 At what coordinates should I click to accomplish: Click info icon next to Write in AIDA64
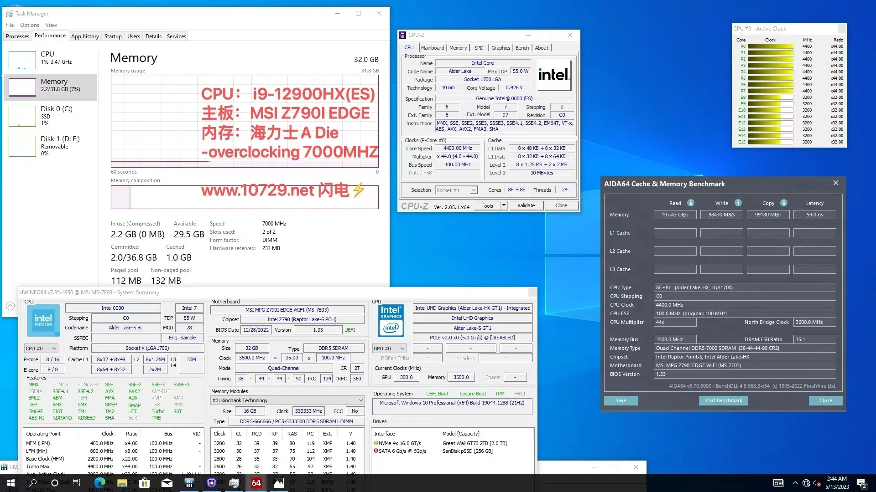[x=738, y=203]
